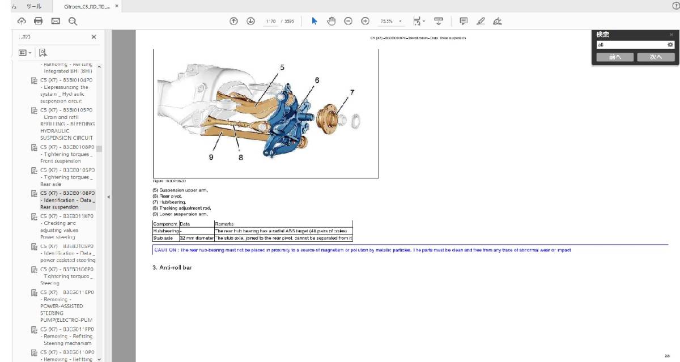The width and height of the screenshot is (680, 362).
Task: Click the scrolling mode read icon
Action: [439, 21]
